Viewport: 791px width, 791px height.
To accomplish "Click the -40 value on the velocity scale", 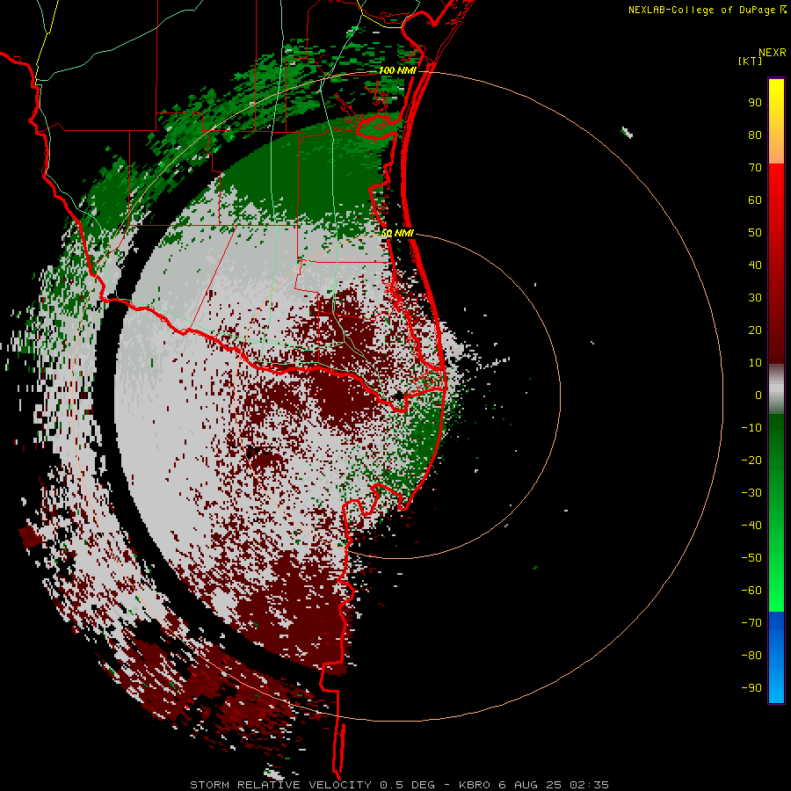I will (x=751, y=526).
